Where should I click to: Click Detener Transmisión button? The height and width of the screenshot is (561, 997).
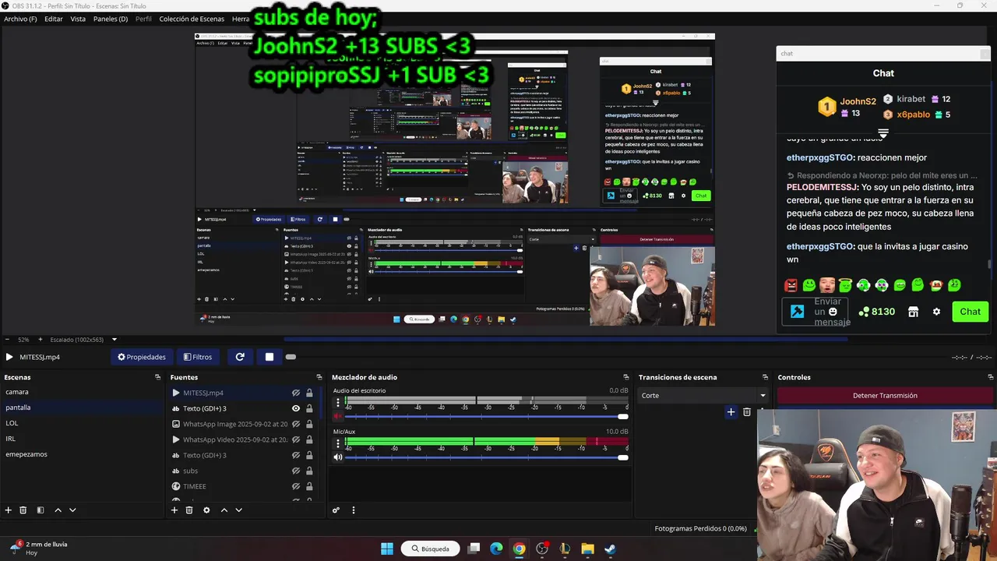[885, 396]
